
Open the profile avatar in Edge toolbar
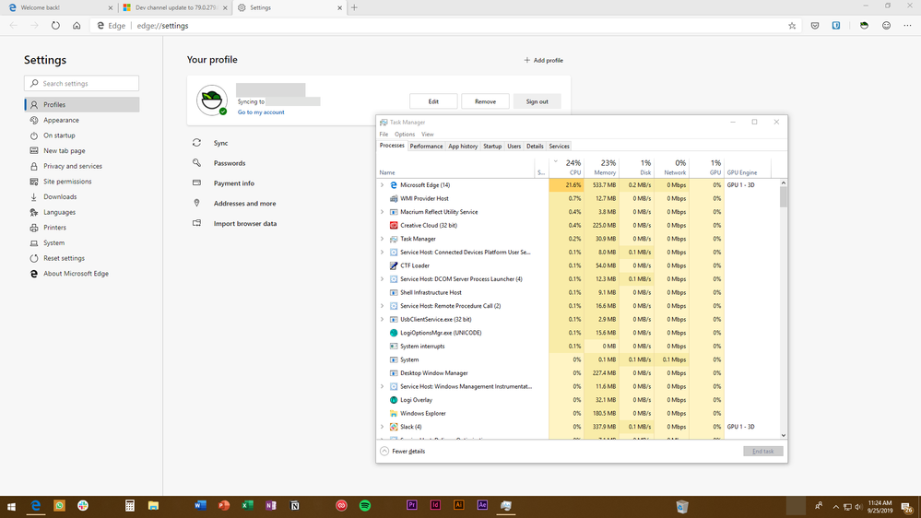point(864,25)
